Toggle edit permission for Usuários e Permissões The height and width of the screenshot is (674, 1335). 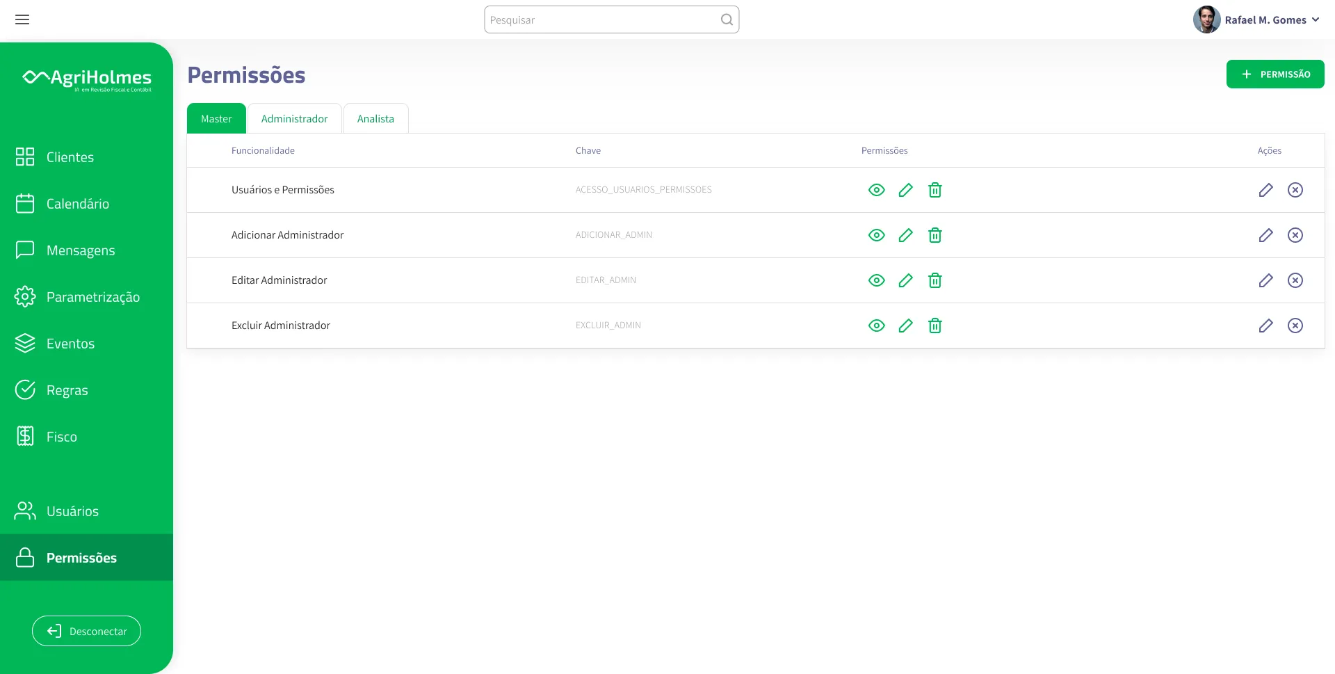click(905, 190)
